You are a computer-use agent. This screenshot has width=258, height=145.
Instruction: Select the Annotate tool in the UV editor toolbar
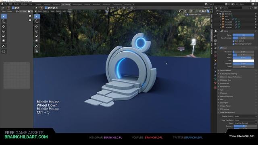4,46
